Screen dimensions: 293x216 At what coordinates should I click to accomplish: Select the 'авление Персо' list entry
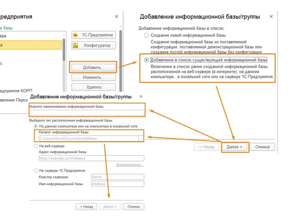click(x=14, y=100)
